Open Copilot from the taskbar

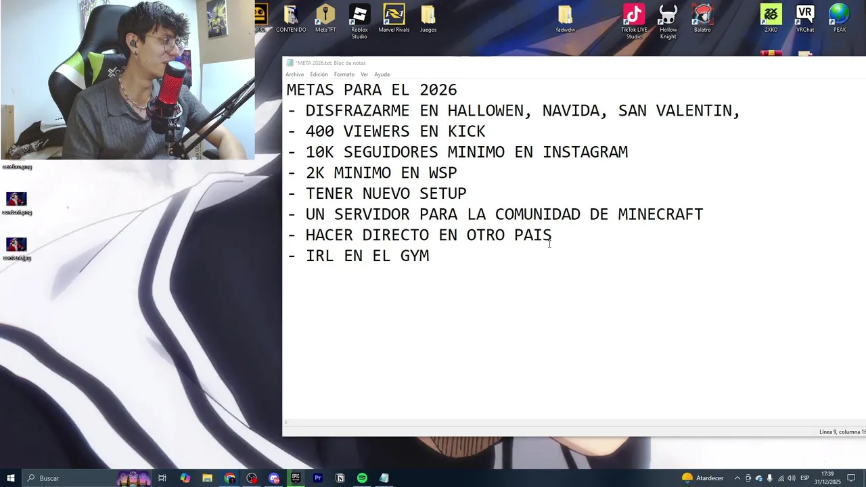pos(185,478)
